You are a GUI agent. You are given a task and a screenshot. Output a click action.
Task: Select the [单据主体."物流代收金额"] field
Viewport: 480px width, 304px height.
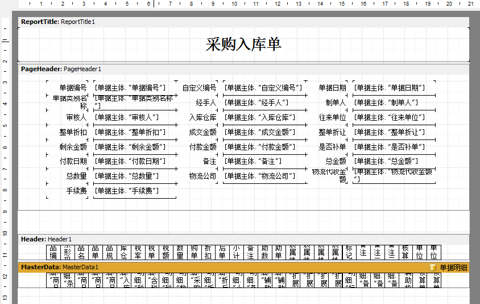click(x=394, y=176)
